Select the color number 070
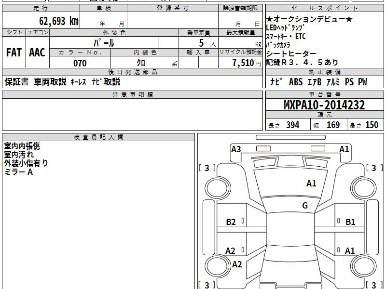The image size is (386, 289). [80, 63]
